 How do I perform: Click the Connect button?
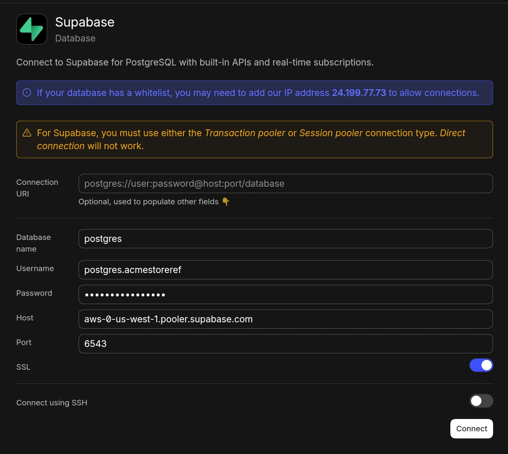(x=471, y=429)
